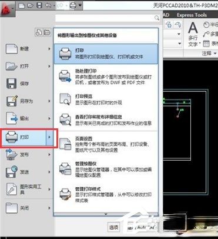The width and height of the screenshot is (218, 239).
Task: Choose 管理绘图仪 manage plotters option
Action: click(x=106, y=170)
